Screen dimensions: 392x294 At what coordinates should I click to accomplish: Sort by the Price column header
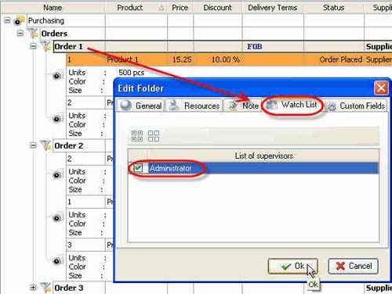point(180,8)
